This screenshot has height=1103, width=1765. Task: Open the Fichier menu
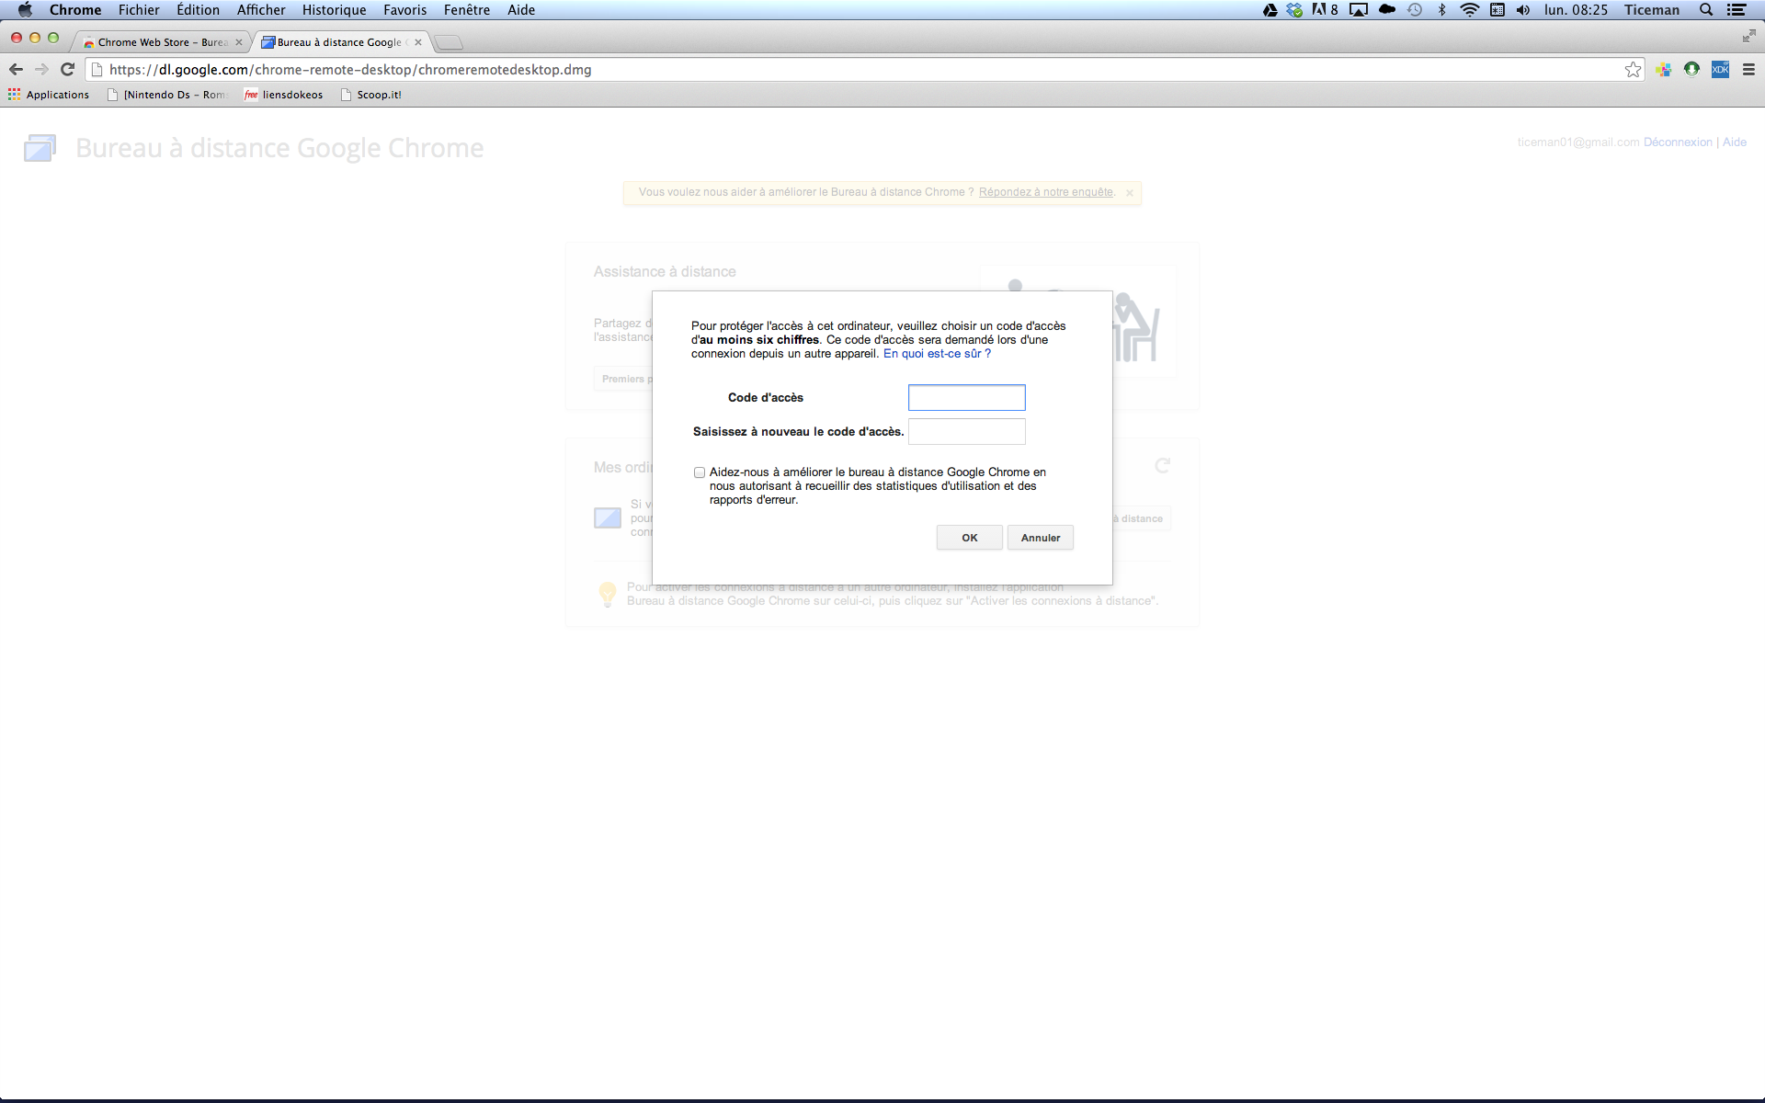[x=139, y=10]
